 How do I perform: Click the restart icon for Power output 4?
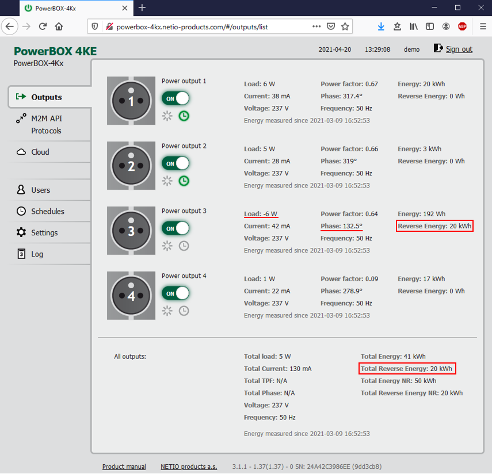click(x=167, y=311)
